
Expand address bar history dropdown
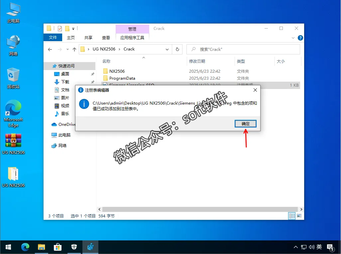167,49
